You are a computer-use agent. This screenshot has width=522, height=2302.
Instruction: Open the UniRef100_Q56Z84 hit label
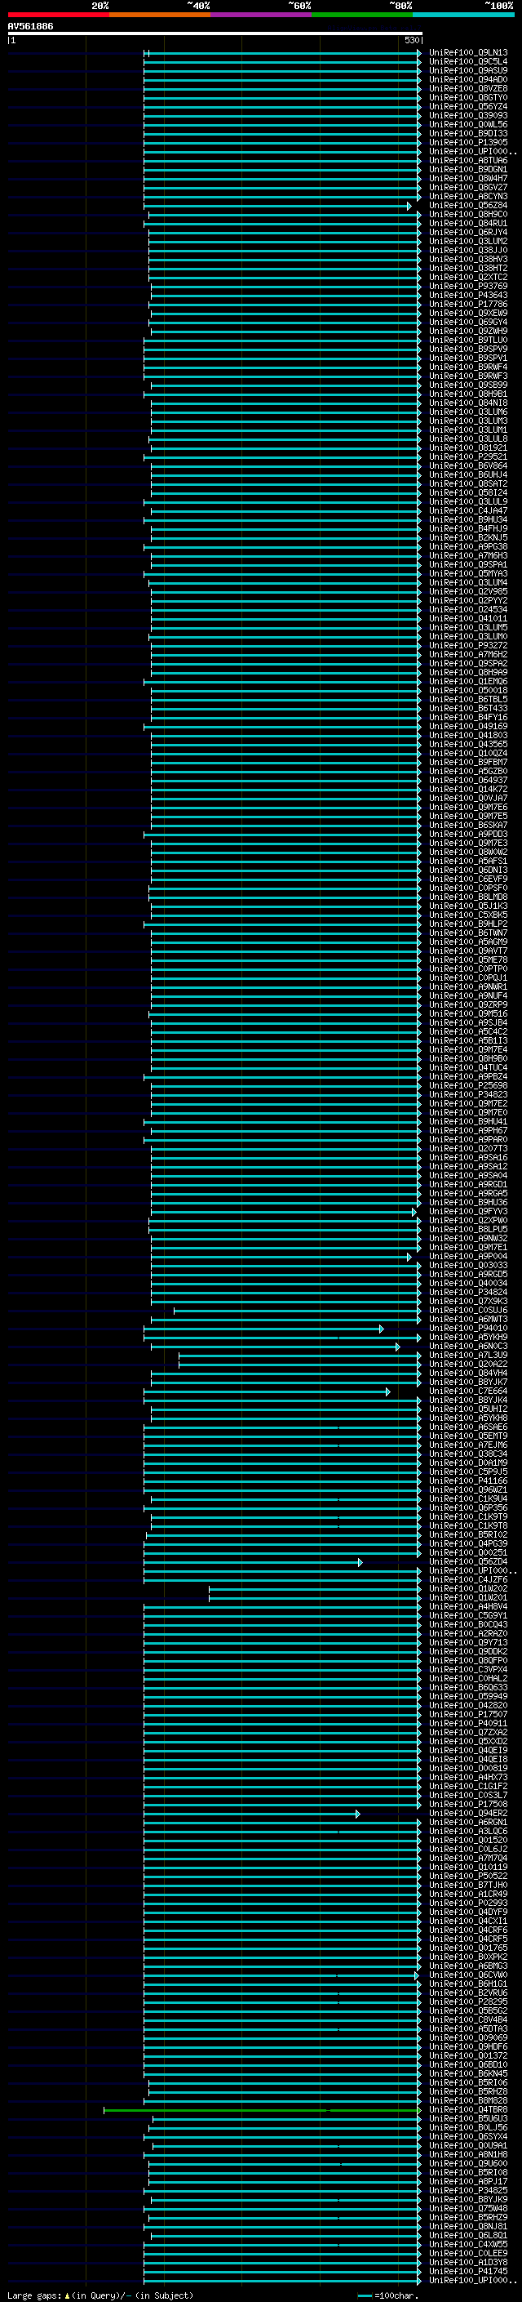tap(468, 206)
